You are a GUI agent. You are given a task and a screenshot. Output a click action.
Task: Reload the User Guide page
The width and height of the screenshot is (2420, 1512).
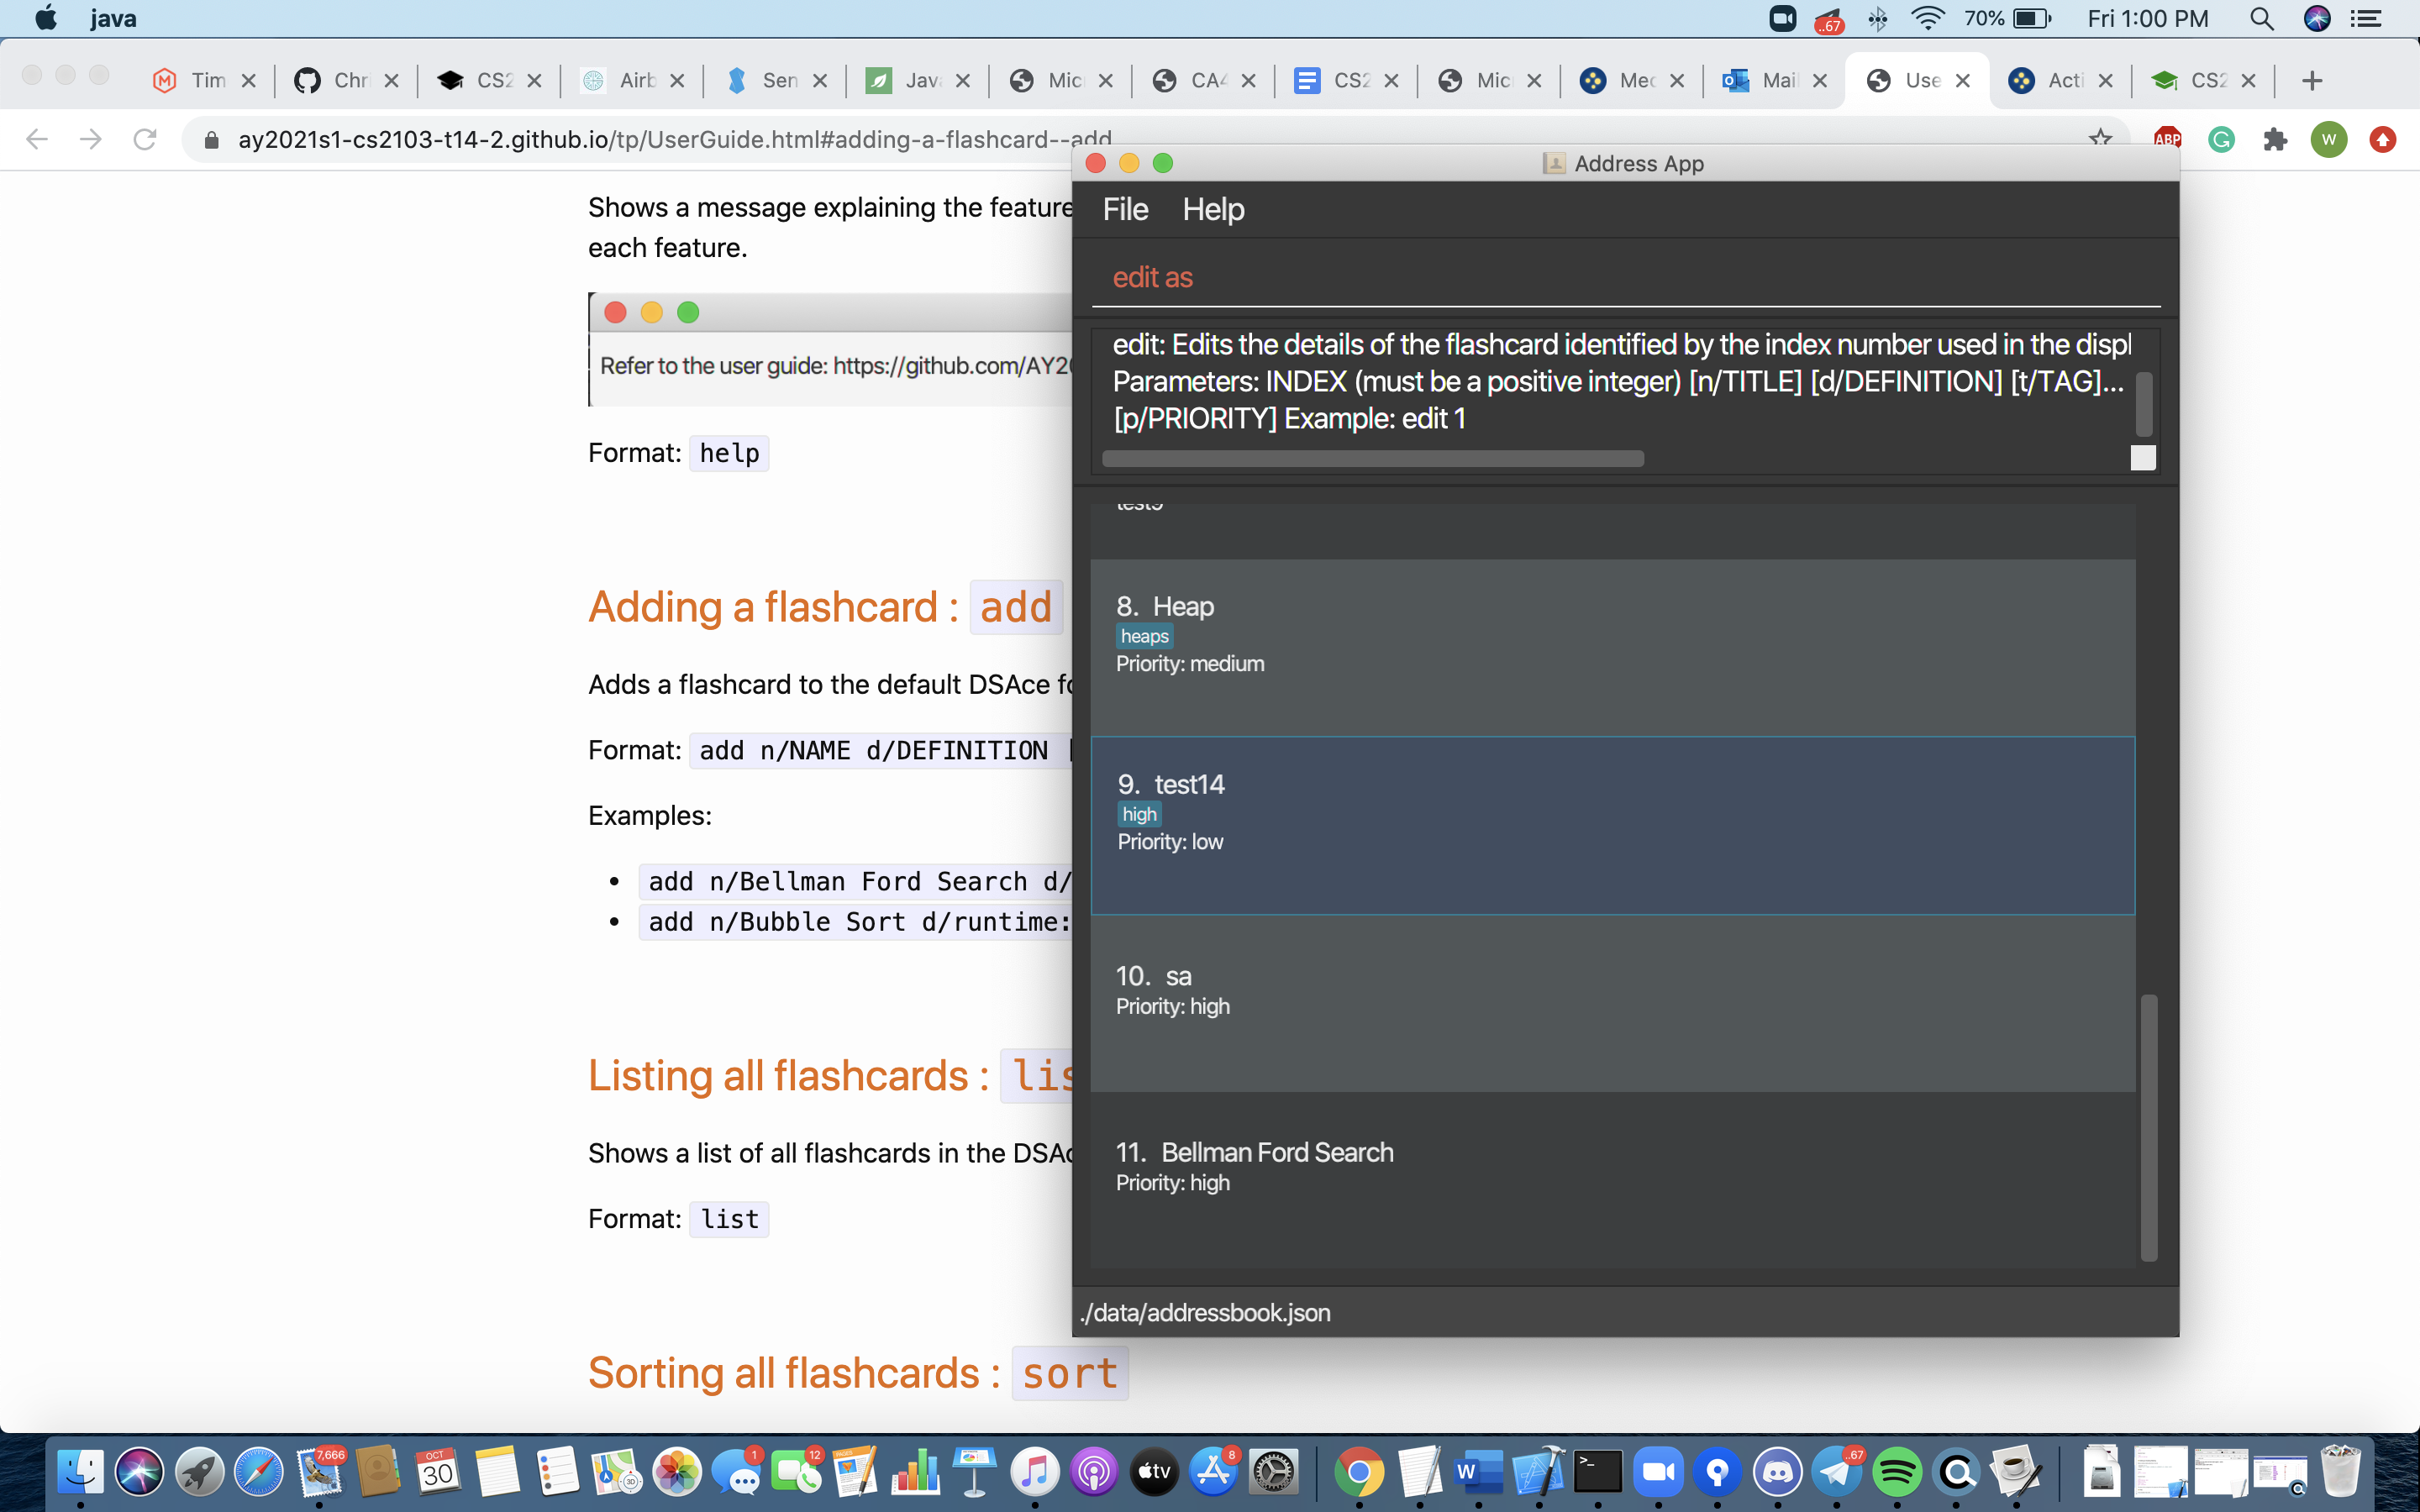[x=145, y=139]
